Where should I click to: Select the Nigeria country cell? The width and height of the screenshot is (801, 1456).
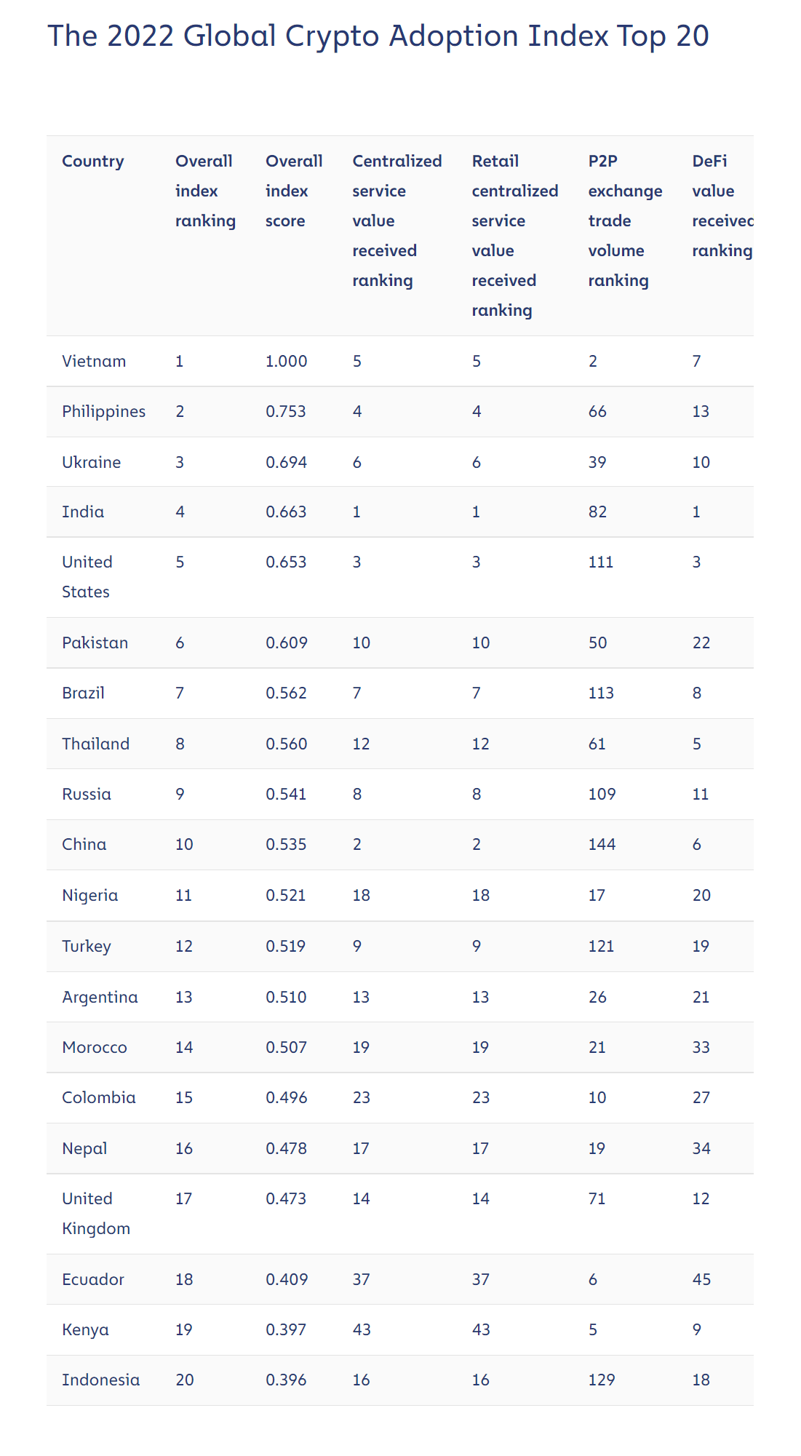[x=89, y=896]
